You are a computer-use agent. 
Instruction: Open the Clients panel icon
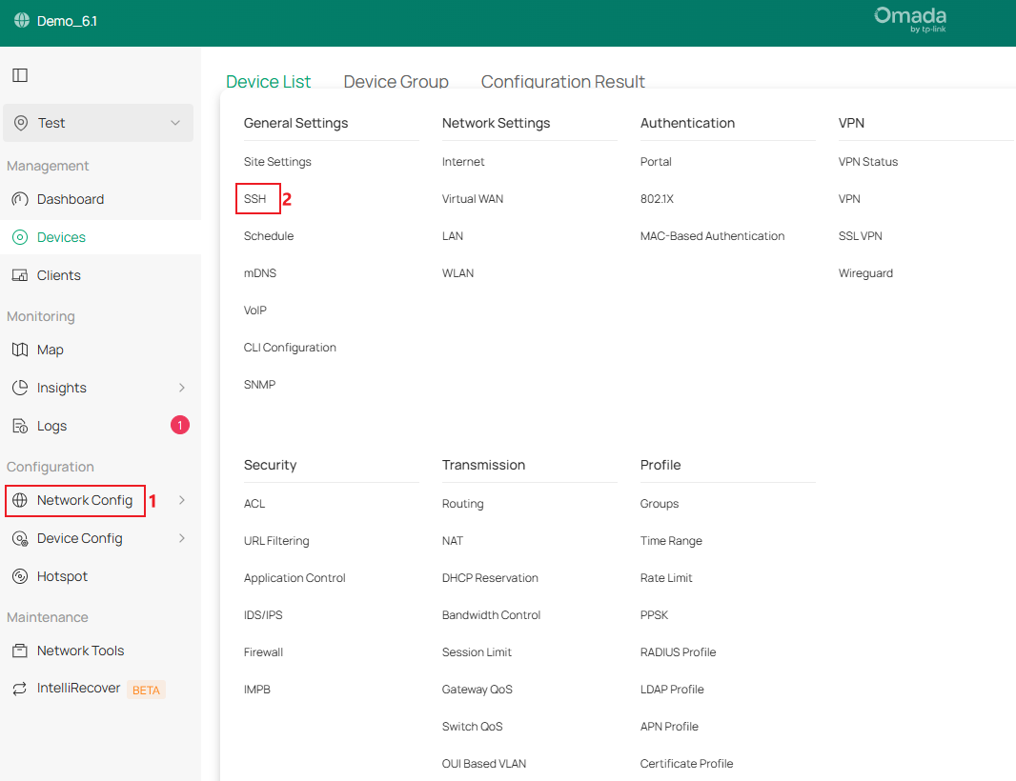(20, 275)
